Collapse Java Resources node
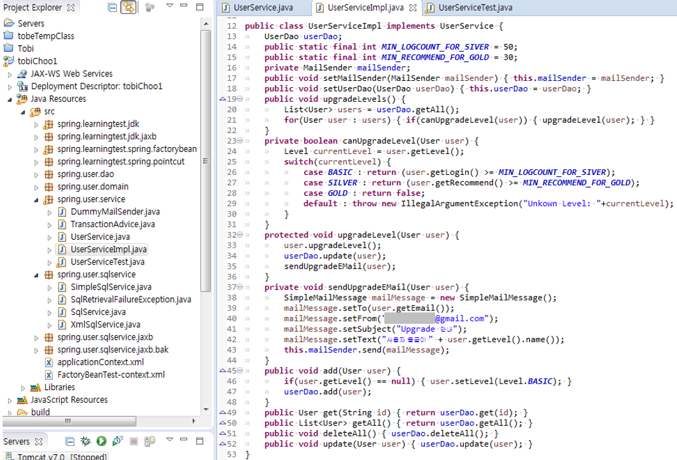This screenshot has width=677, height=460. click(10, 99)
